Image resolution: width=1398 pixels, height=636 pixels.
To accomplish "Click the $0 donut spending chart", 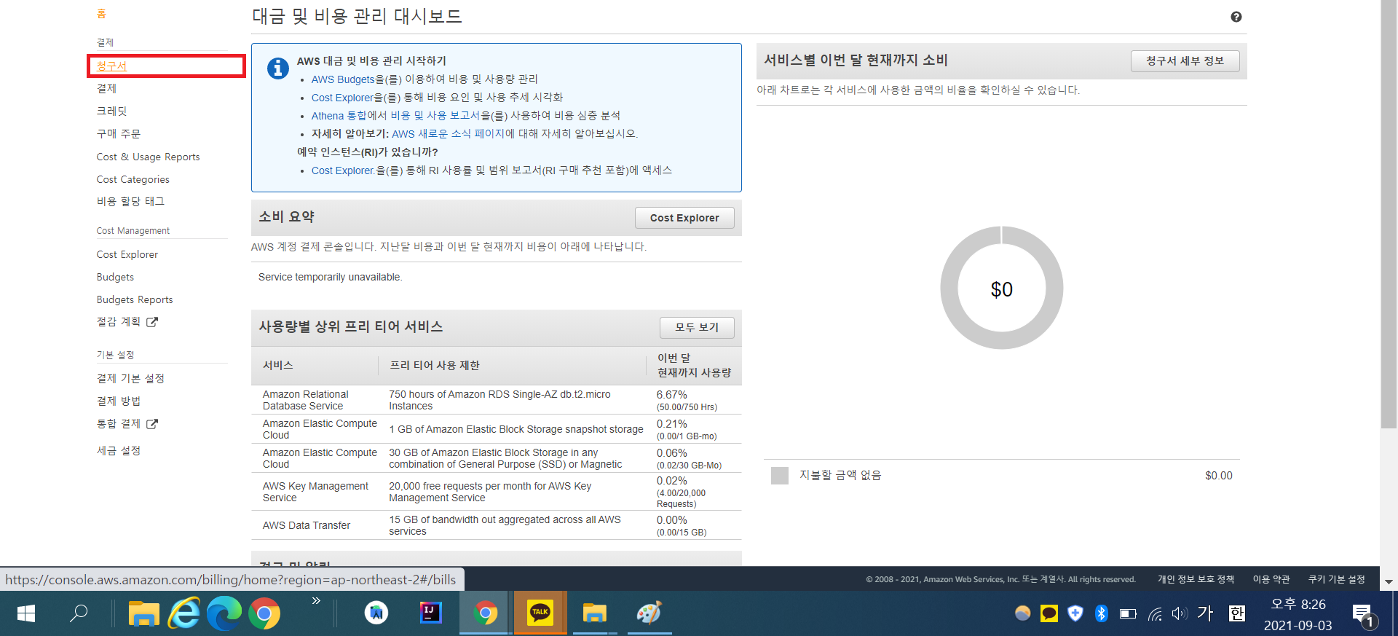I will (x=1002, y=288).
